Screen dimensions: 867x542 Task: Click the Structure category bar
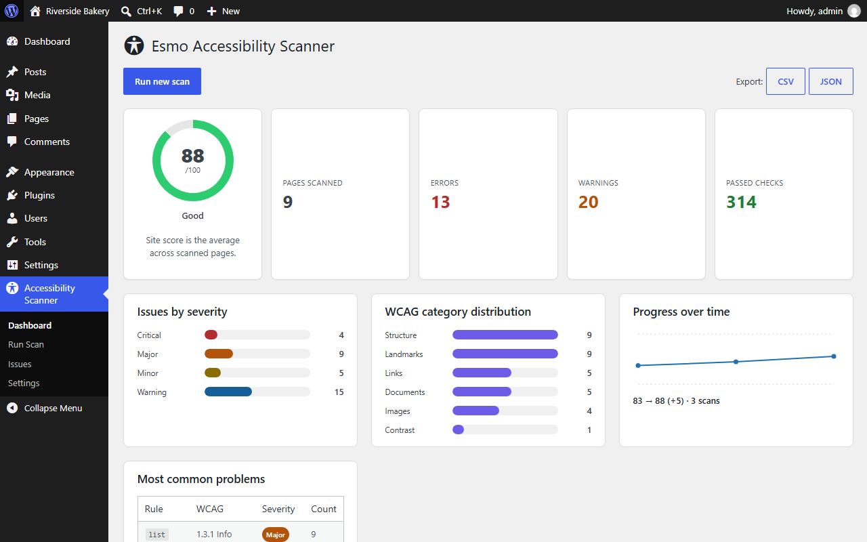[505, 335]
